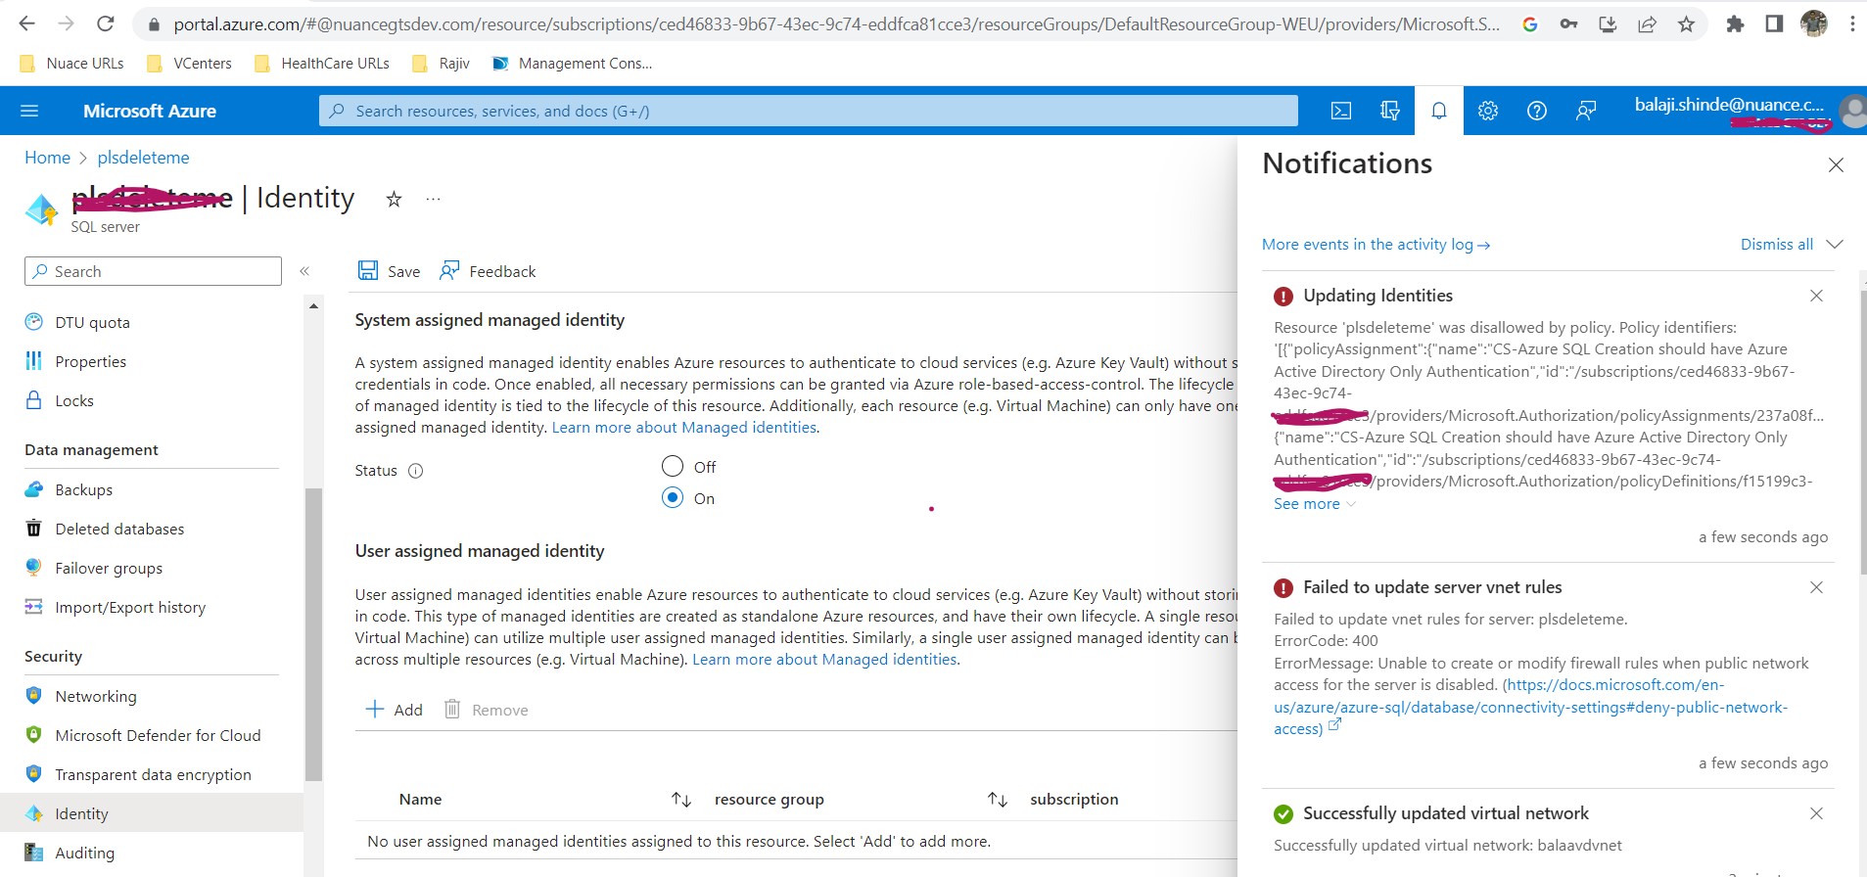Click the Feedback toolbar button
The image size is (1867, 877).
tap(488, 271)
